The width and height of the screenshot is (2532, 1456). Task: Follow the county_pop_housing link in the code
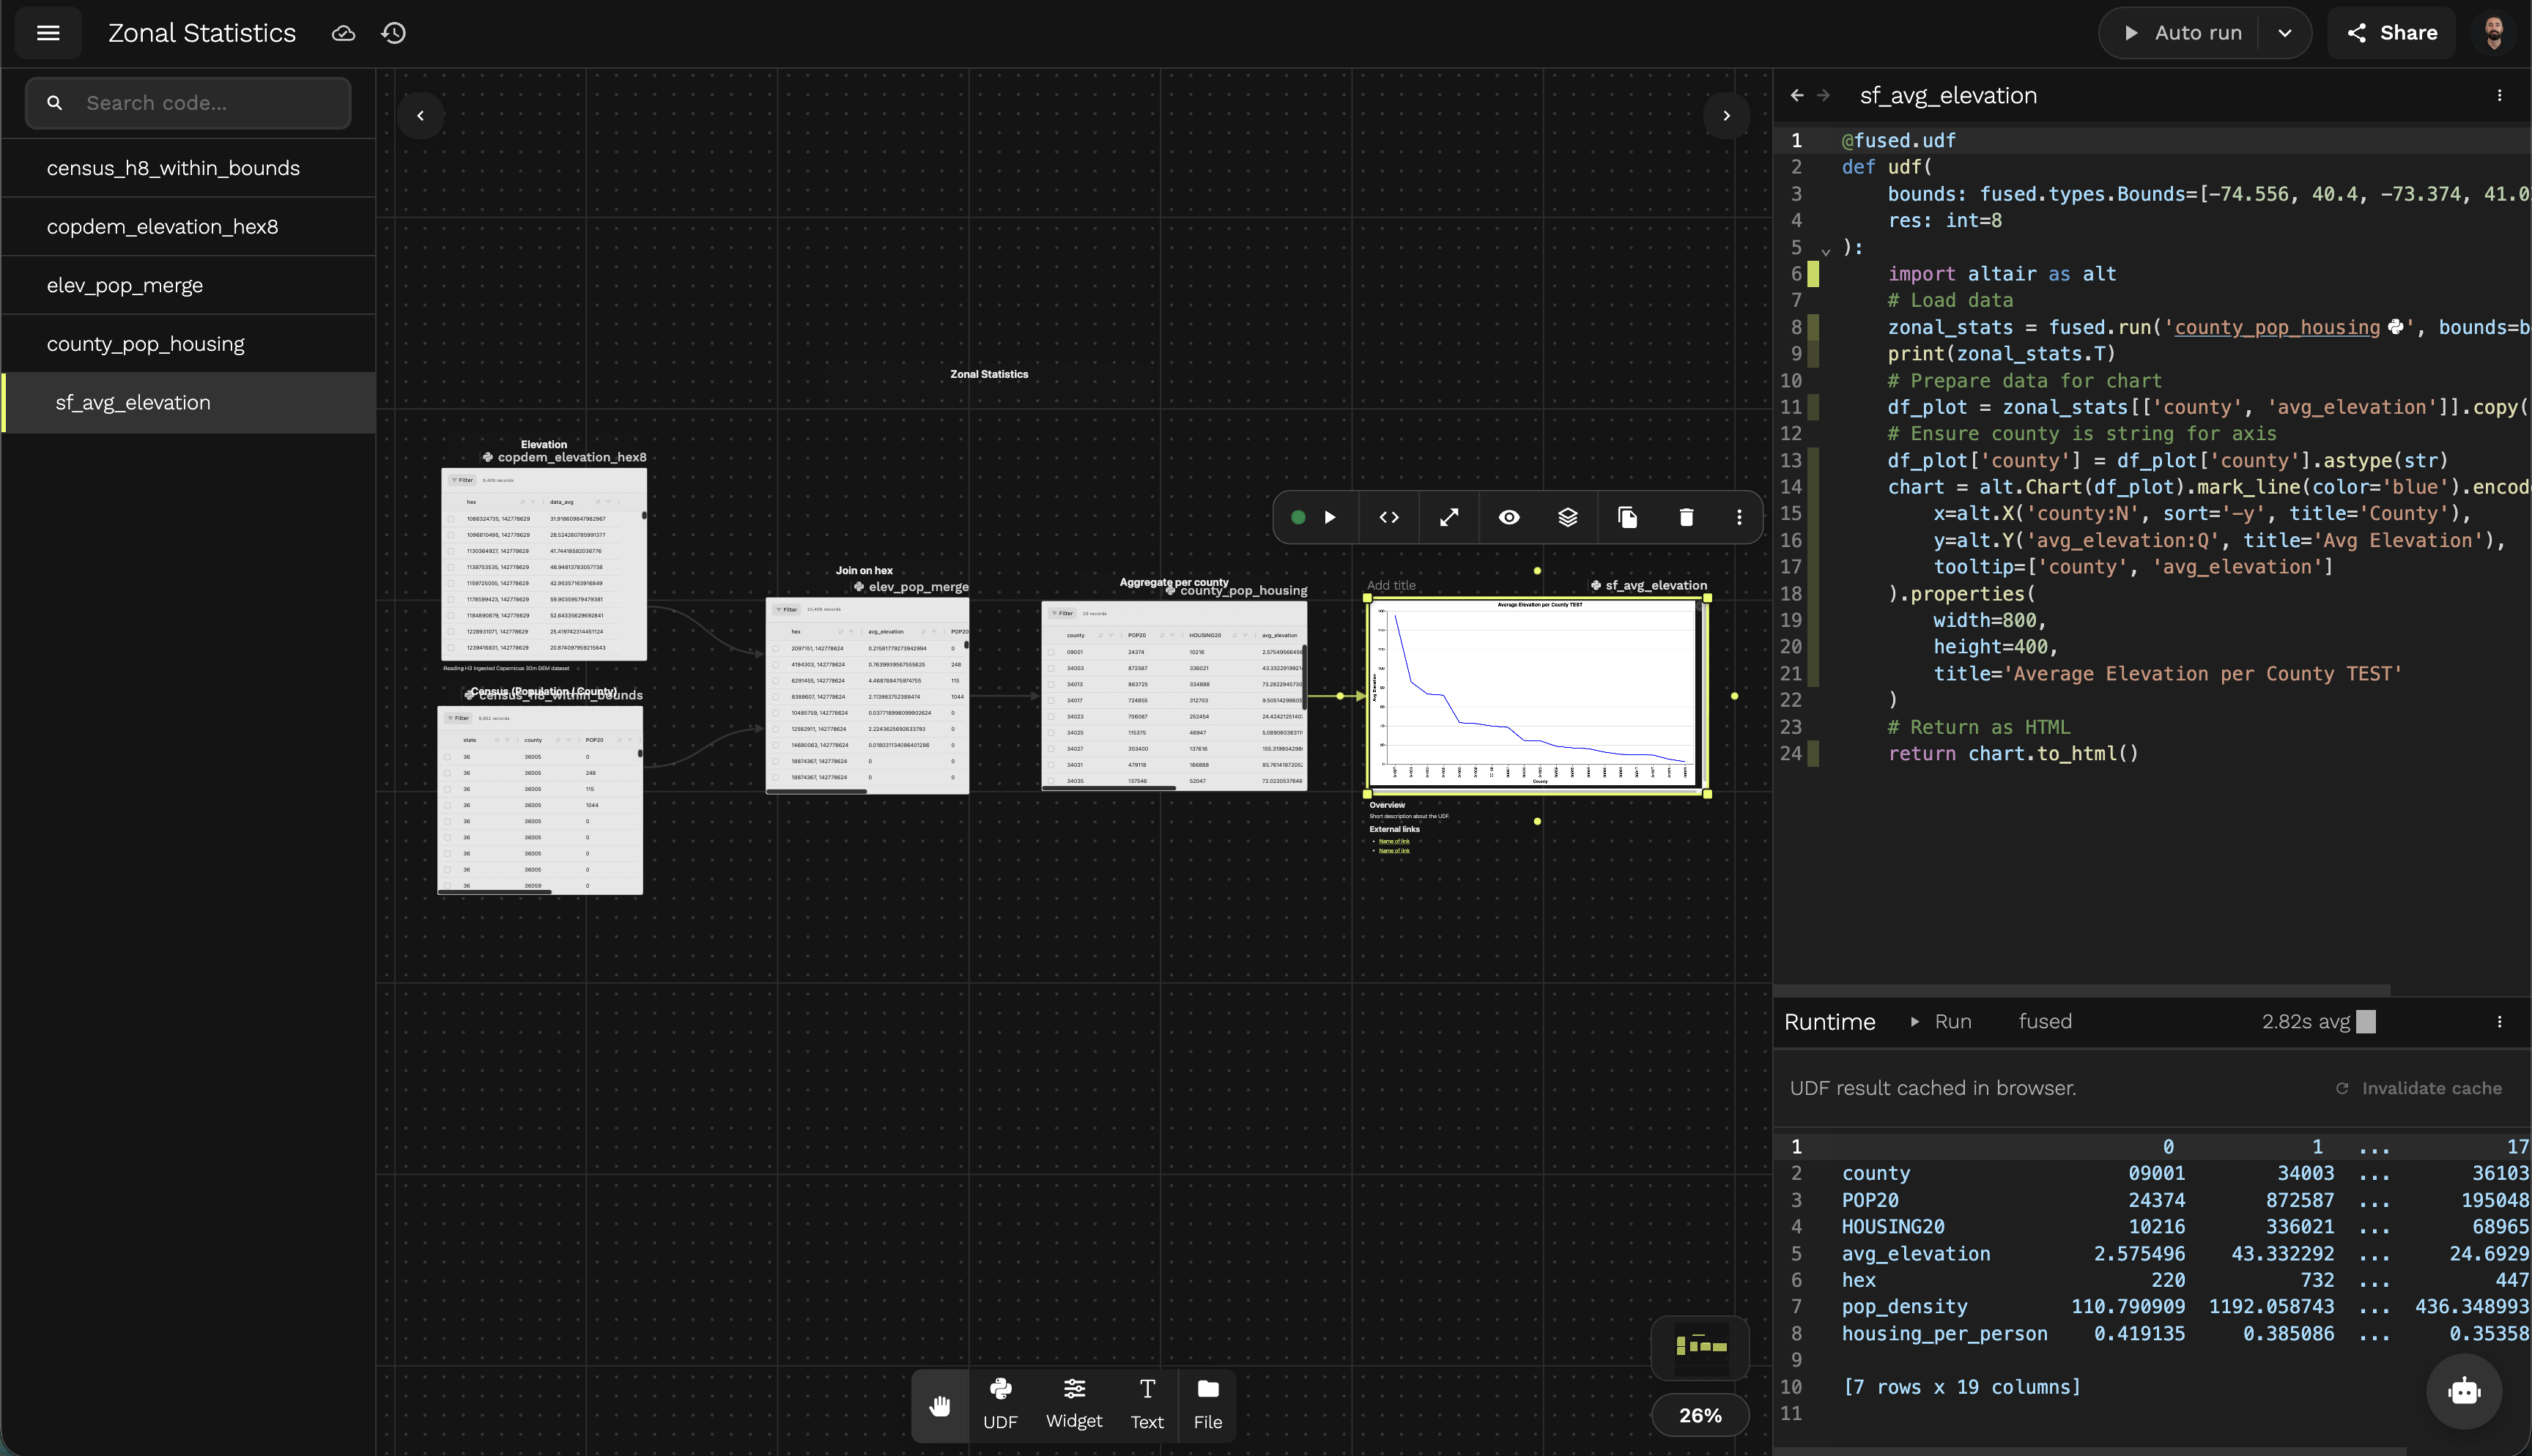coord(2277,327)
